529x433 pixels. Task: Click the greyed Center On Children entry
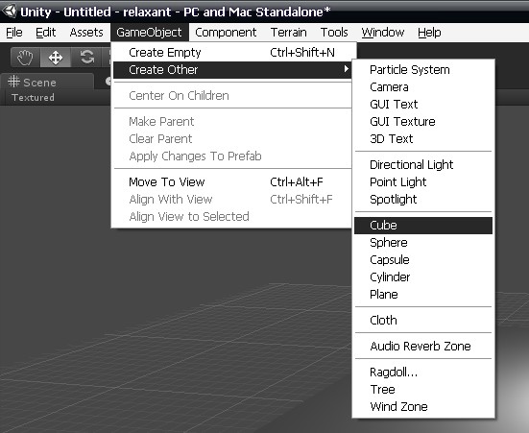click(232, 96)
